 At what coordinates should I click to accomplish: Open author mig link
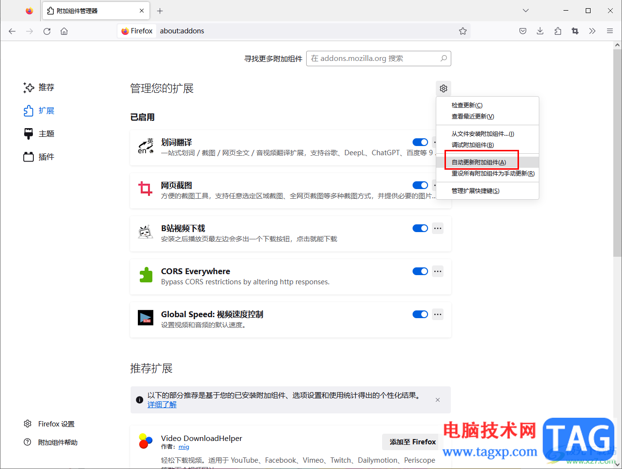184,447
